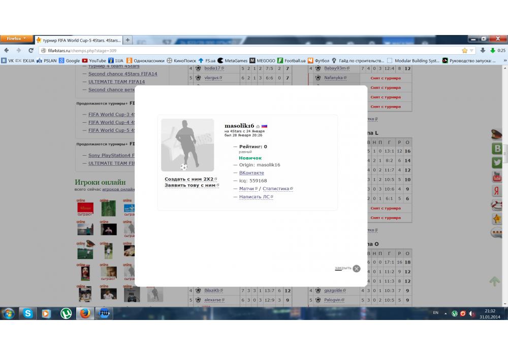Open the YouTube bookmark
508x355 pixels.
94,60
